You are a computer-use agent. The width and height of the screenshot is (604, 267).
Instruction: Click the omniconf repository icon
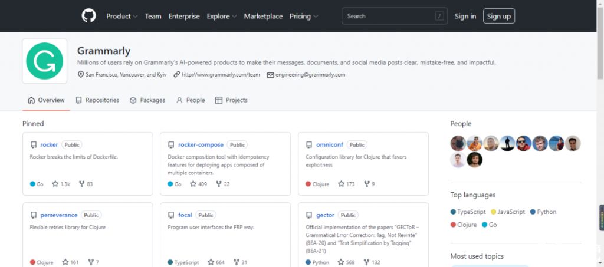coord(309,145)
